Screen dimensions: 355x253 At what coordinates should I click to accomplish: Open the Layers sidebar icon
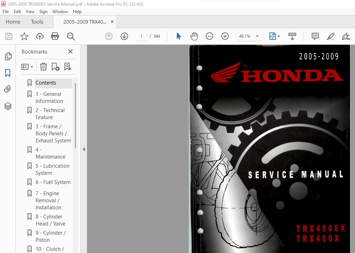point(8,106)
